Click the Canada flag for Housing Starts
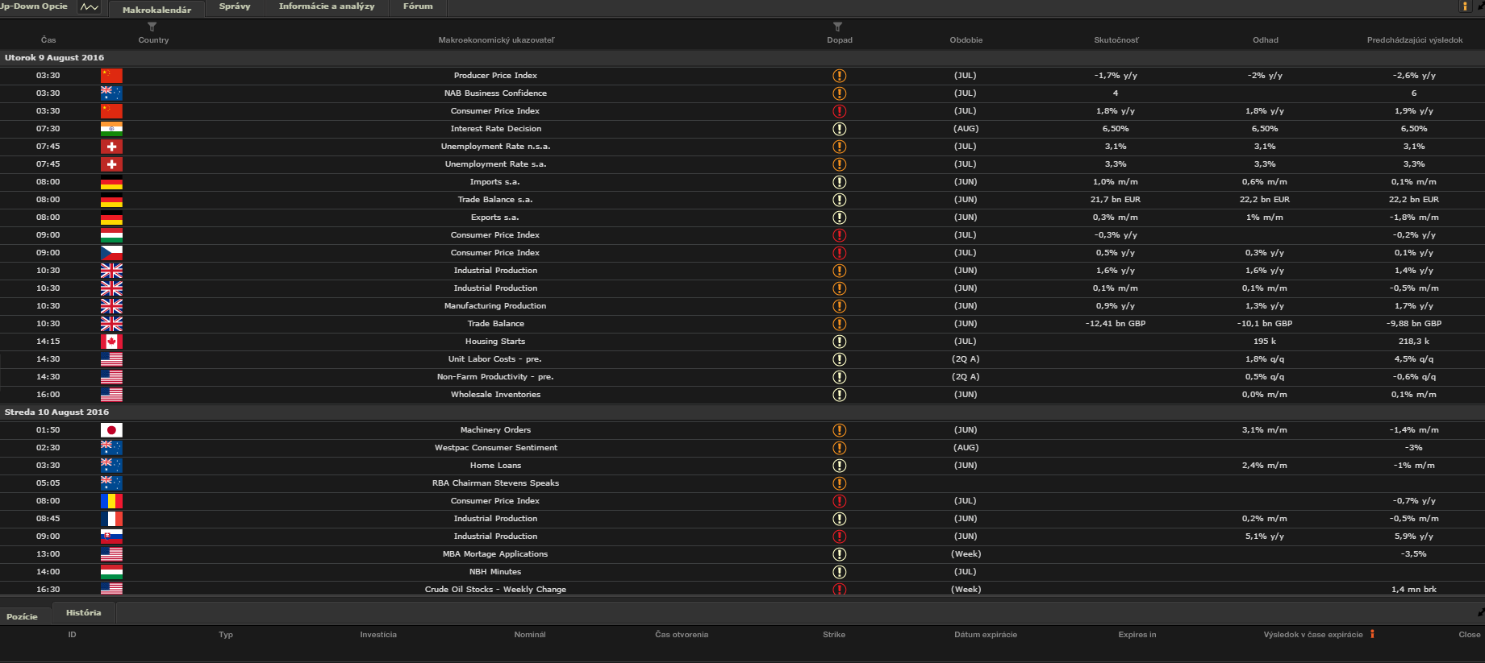Image resolution: width=1485 pixels, height=663 pixels. pyautogui.click(x=111, y=342)
